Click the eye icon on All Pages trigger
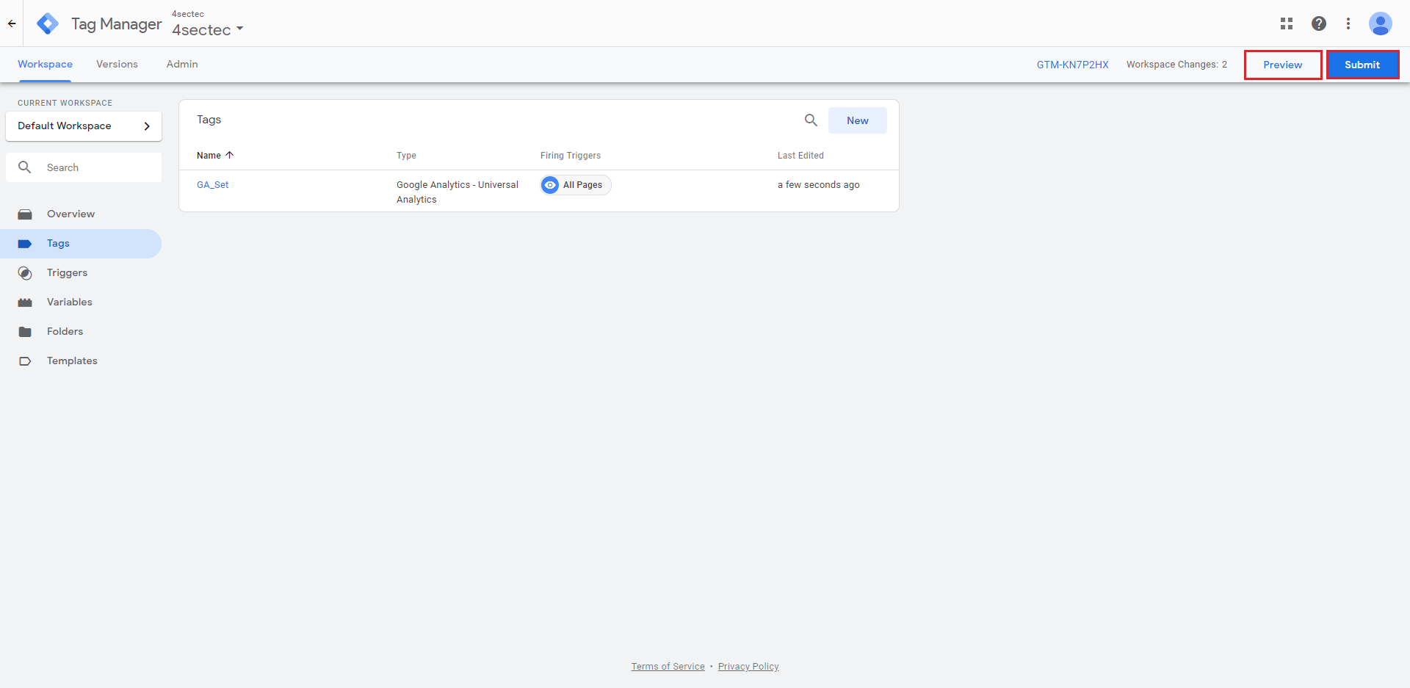 click(550, 185)
